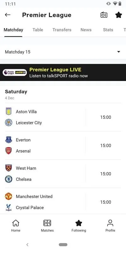The height and width of the screenshot is (253, 126).
Task: Select the Arsenal club badge
Action: (9, 151)
